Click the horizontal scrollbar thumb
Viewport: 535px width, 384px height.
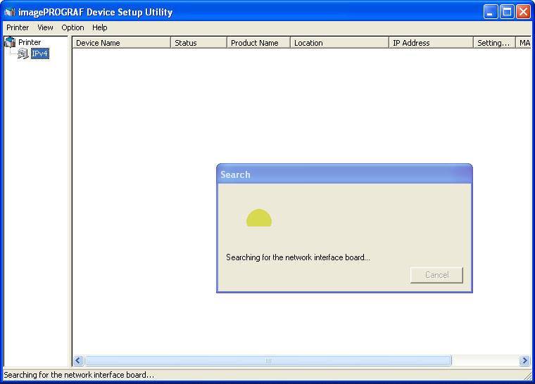pyautogui.click(x=268, y=361)
